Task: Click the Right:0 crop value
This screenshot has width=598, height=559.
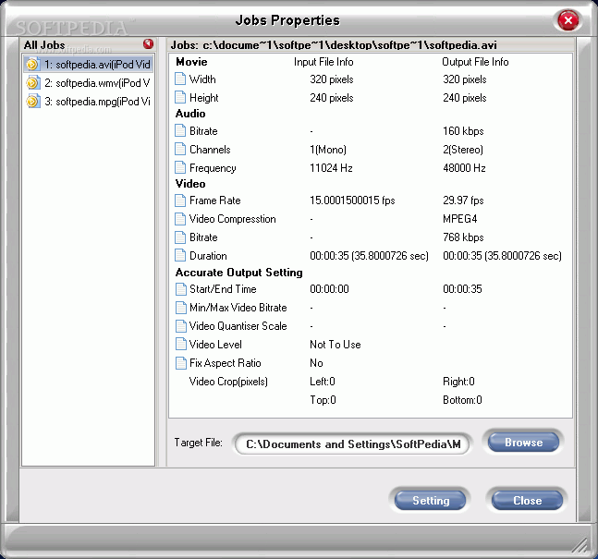Action: click(x=458, y=382)
